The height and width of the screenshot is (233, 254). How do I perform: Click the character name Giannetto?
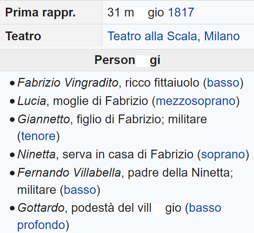43,119
